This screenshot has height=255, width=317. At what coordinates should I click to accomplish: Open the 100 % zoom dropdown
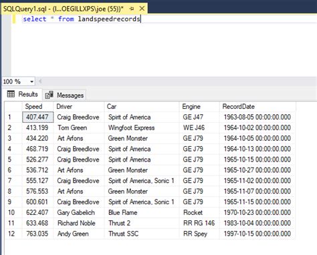click(32, 81)
